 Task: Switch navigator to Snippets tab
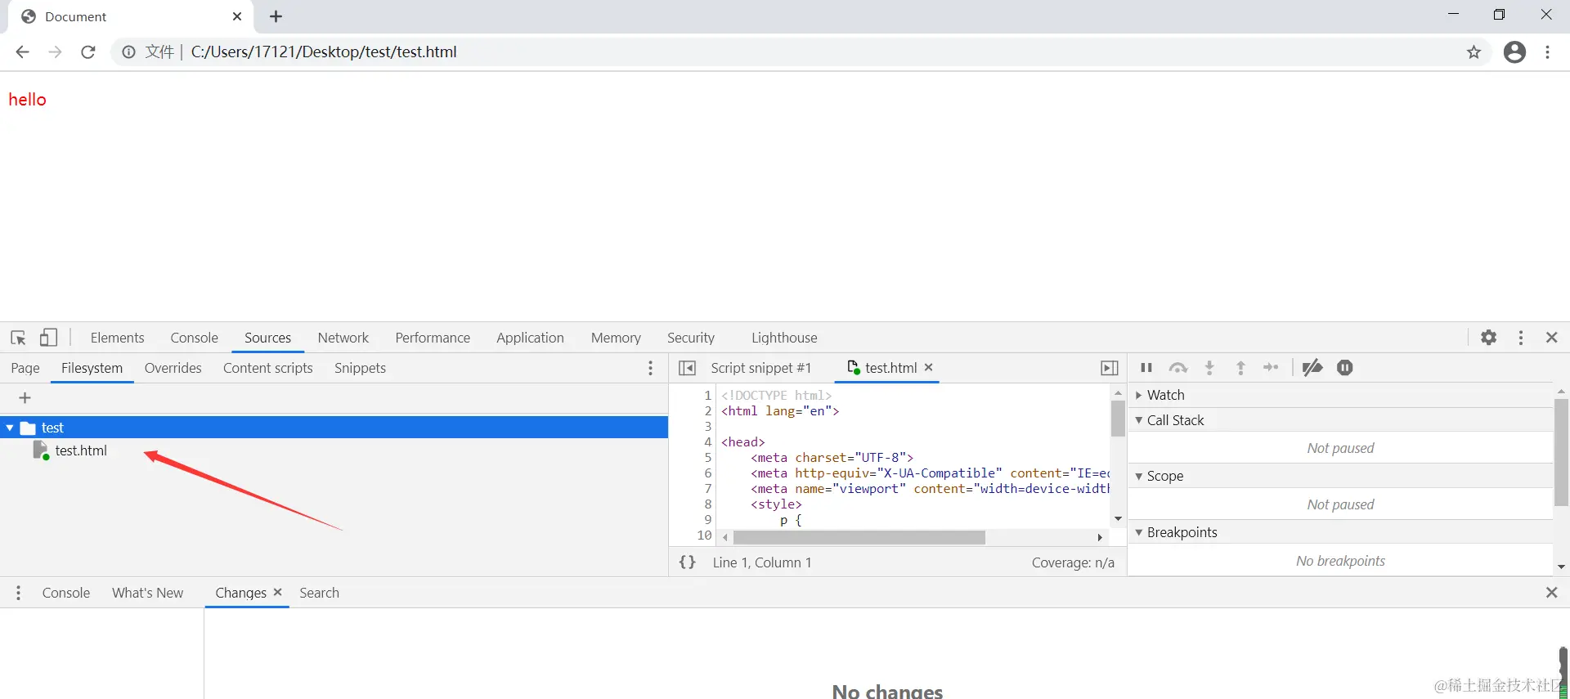coord(360,368)
